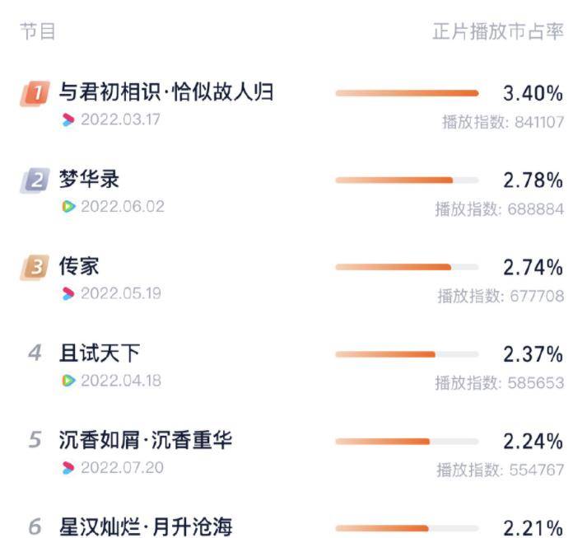Open the show 与君初相识·恰似故人归
This screenshot has height=538, width=587.
click(x=166, y=91)
